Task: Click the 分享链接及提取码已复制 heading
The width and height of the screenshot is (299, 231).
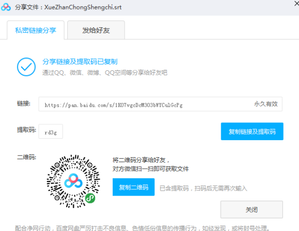Action: (80, 62)
